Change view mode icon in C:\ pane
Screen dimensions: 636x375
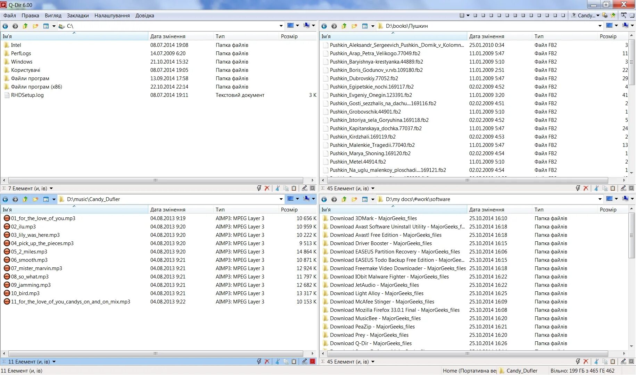(x=46, y=26)
